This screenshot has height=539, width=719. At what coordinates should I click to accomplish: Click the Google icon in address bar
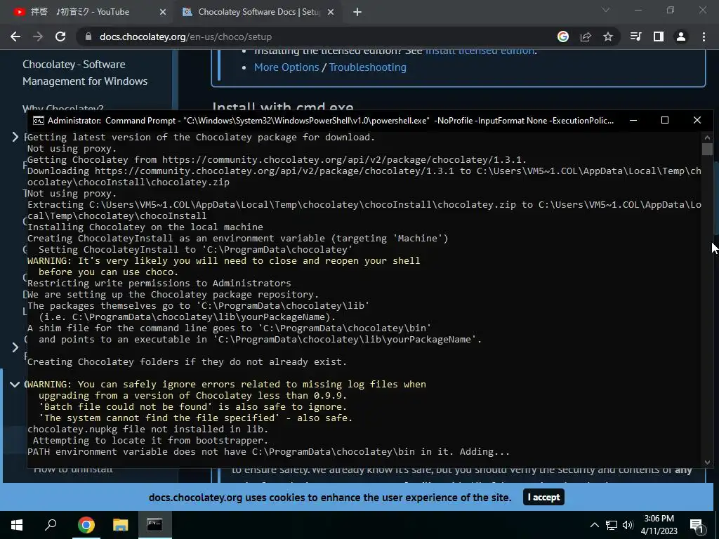tap(563, 36)
